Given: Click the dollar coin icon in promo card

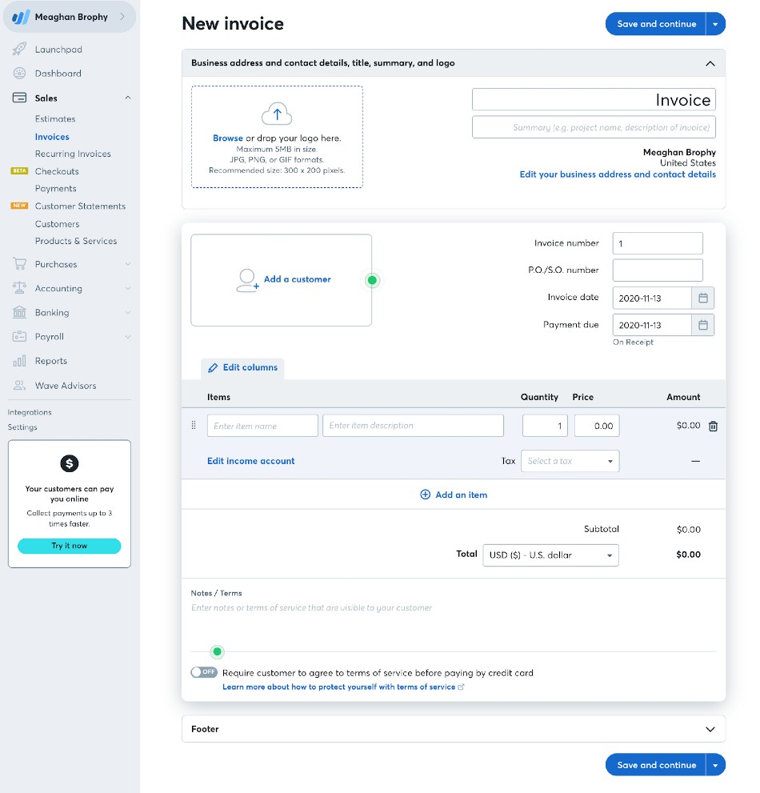Looking at the screenshot, I should tap(70, 463).
